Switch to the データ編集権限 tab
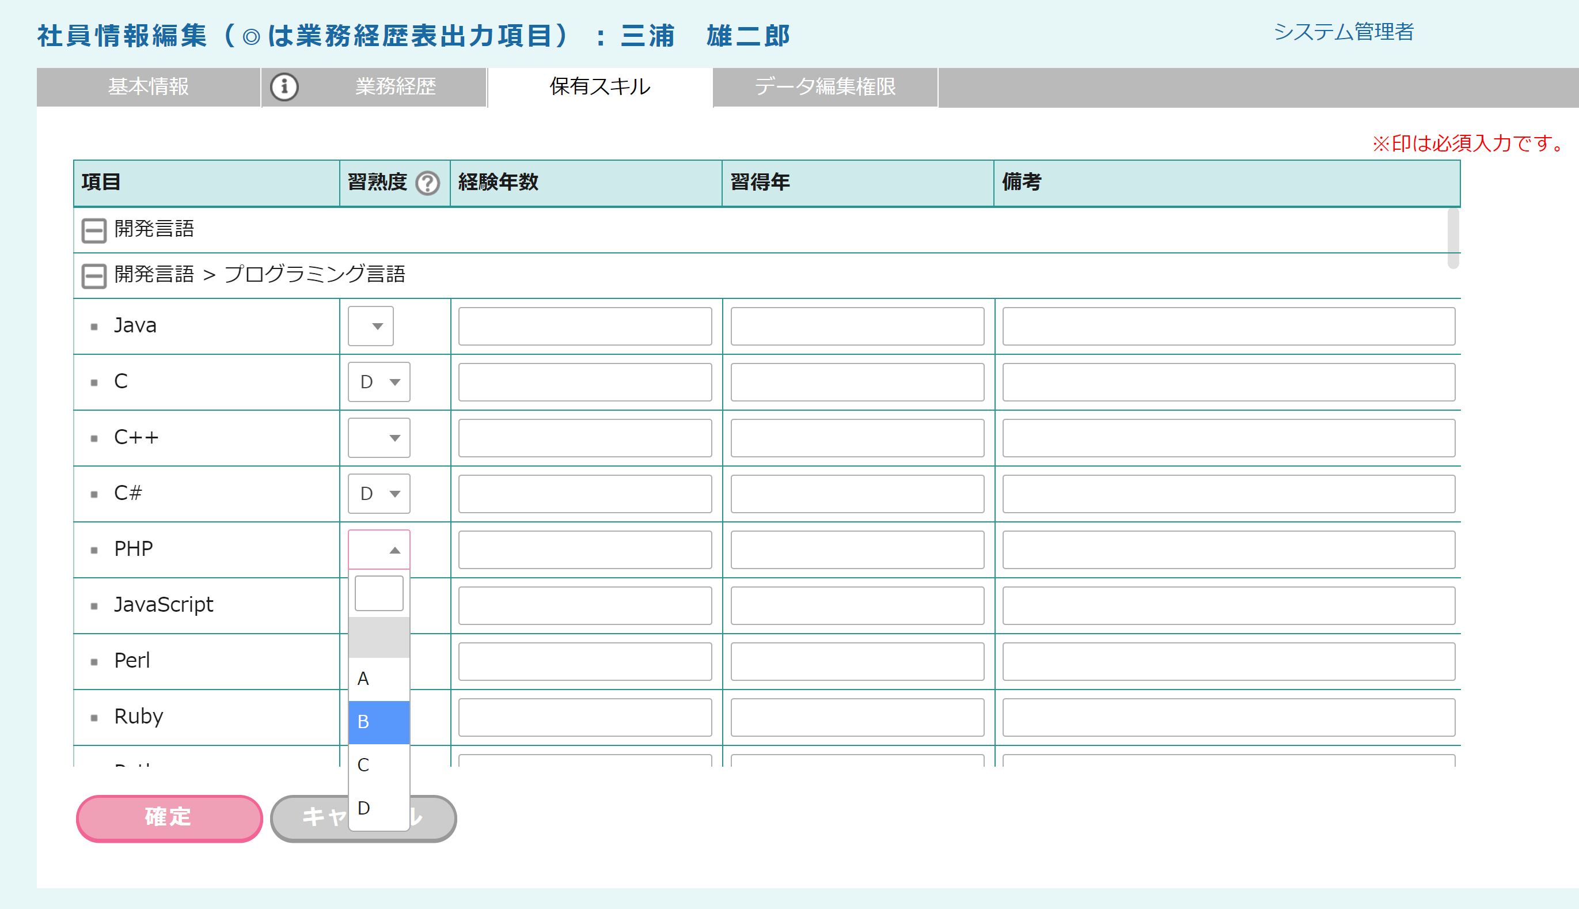Viewport: 1579px width, 909px height. tap(825, 87)
